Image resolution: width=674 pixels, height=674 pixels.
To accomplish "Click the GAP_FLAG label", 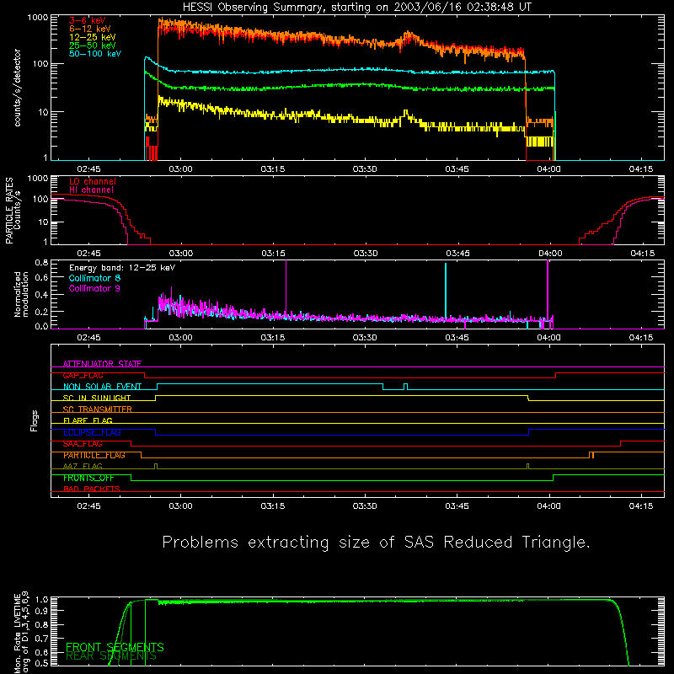I will click(83, 375).
